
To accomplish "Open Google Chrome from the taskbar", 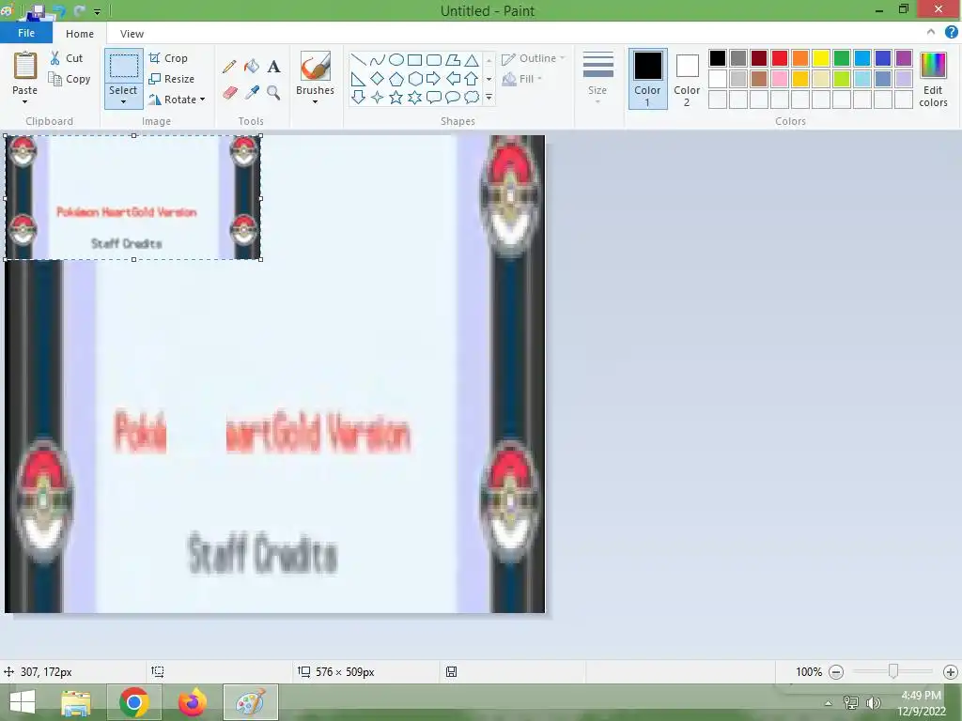I will [134, 702].
